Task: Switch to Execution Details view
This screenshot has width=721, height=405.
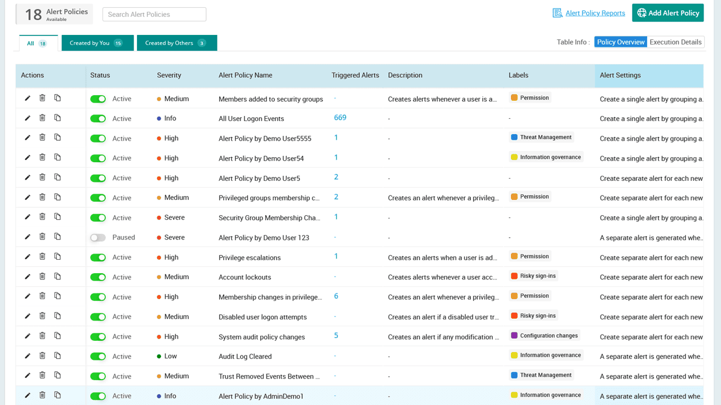Action: pyautogui.click(x=675, y=42)
